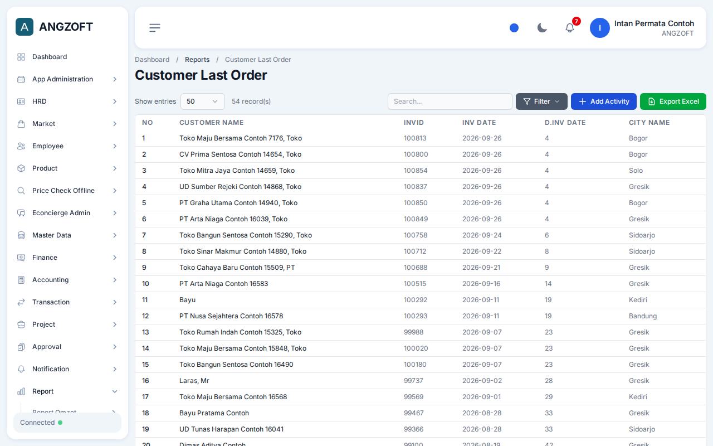Screen dimensions: 713x446
Task: Click the Add Activity button
Action: coord(604,101)
